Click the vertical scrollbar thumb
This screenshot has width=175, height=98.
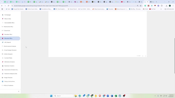174,56
